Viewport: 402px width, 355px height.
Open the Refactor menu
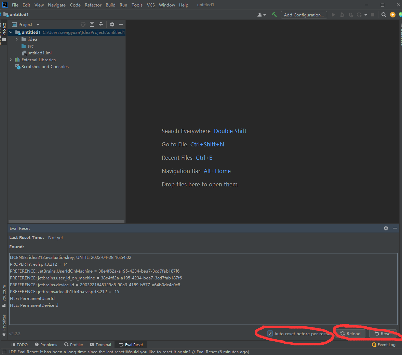[x=93, y=5]
